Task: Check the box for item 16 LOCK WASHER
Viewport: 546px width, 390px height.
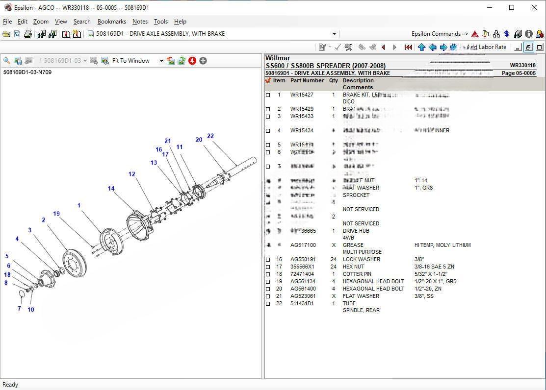Action: tap(267, 260)
